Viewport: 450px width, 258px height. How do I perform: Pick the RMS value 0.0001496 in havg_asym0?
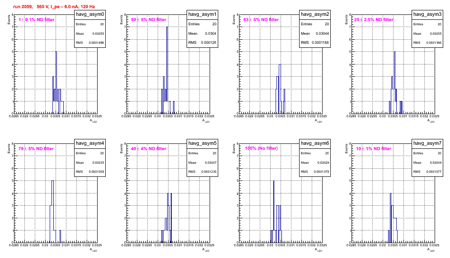coord(96,43)
